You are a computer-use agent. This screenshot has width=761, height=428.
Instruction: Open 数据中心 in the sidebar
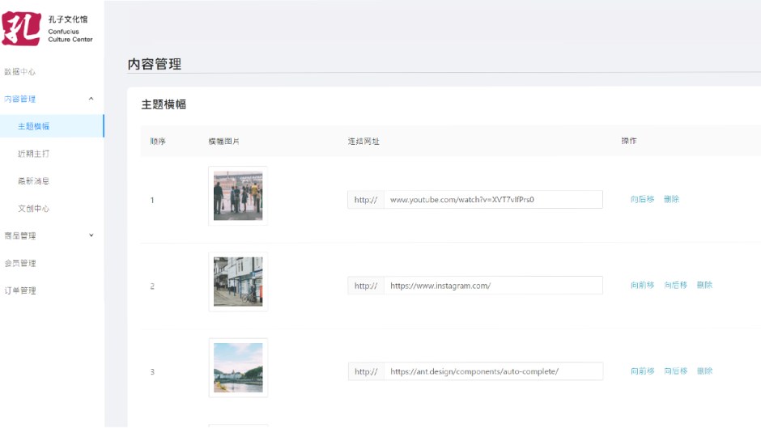pyautogui.click(x=20, y=71)
